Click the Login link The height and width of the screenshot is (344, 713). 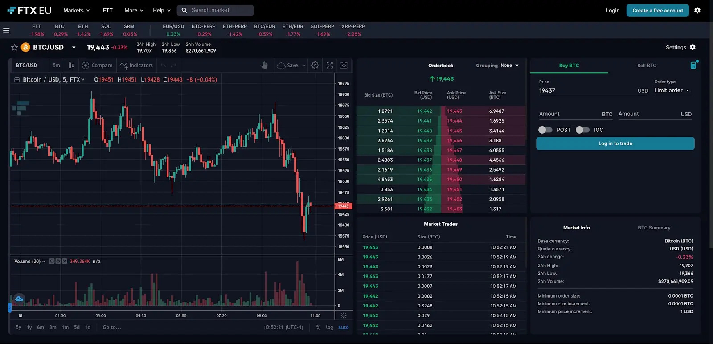[612, 10]
